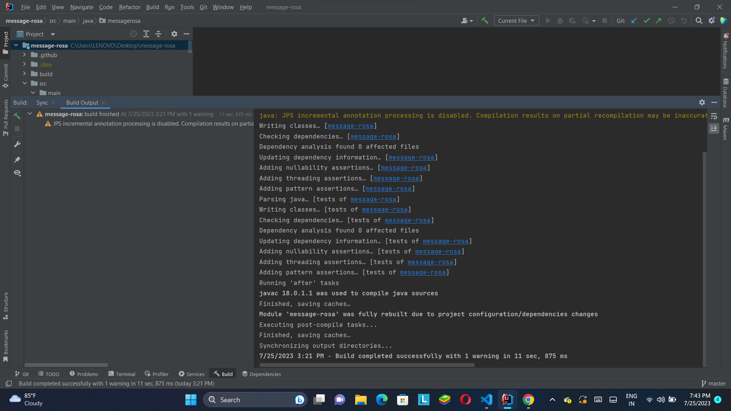Click the IntelliJ IDEA taskbar icon
The width and height of the screenshot is (731, 411).
(507, 400)
